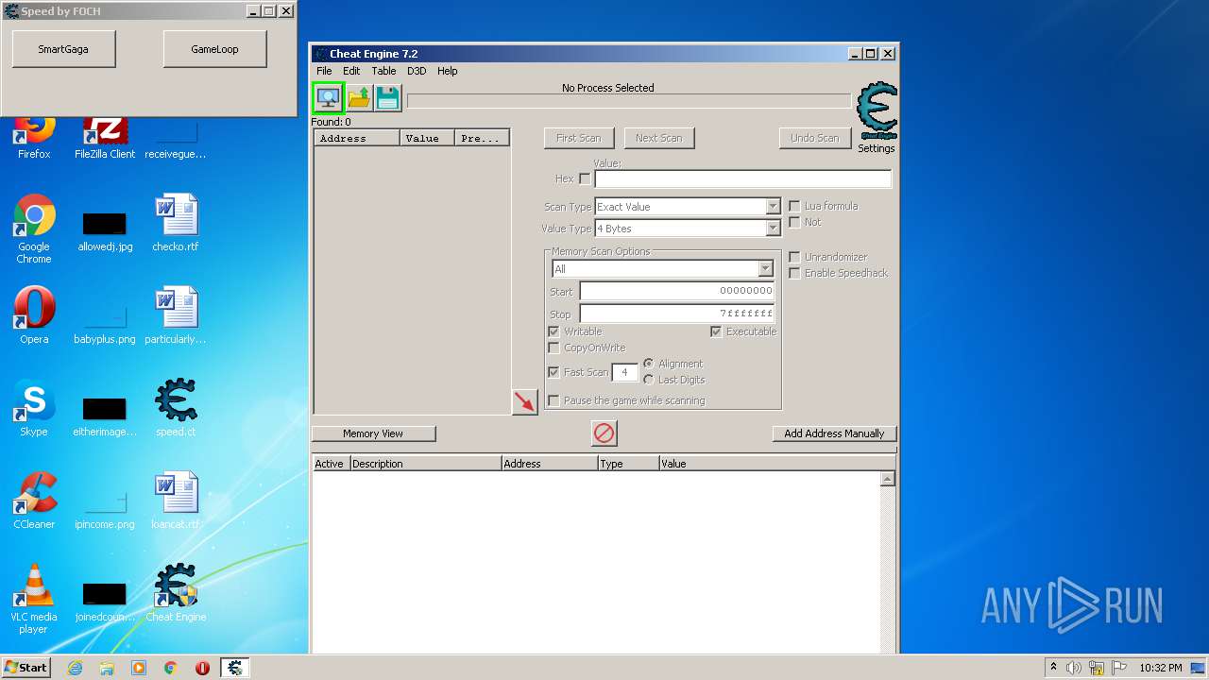Toggle CopyOnWrite checkbox
This screenshot has width=1209, height=680.
pos(553,348)
